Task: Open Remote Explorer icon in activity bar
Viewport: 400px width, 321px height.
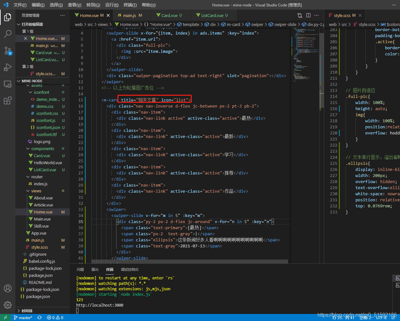Action: [8, 84]
